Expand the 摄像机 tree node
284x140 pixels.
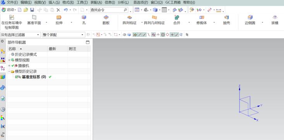click(x=9, y=66)
